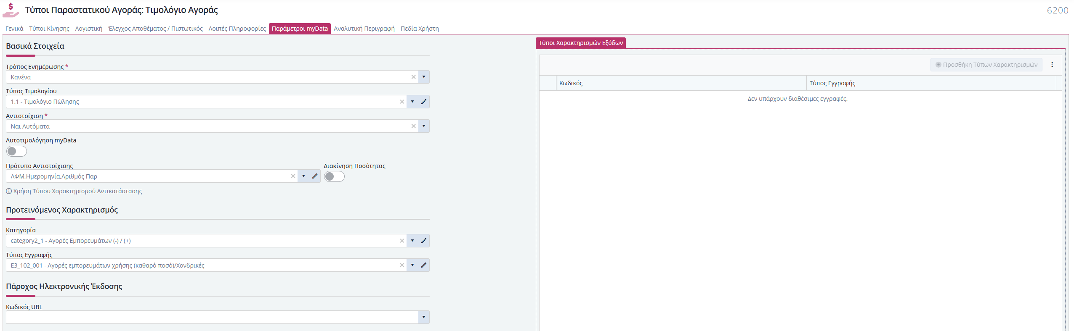The height and width of the screenshot is (331, 1074).
Task: Open the Κωδικός UBL dropdown list
Action: pyautogui.click(x=424, y=317)
